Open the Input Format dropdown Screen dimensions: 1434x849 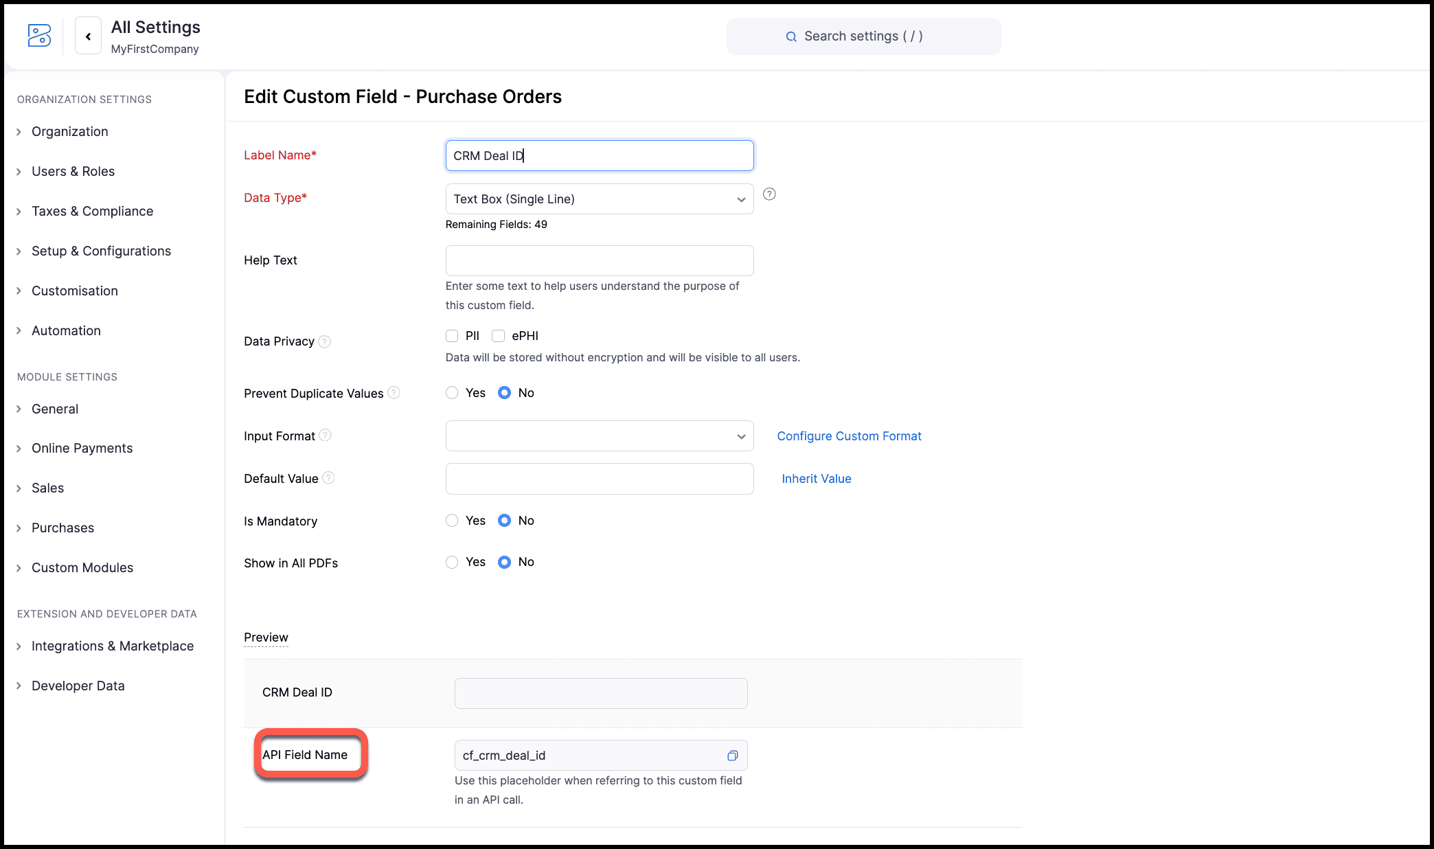click(x=599, y=436)
